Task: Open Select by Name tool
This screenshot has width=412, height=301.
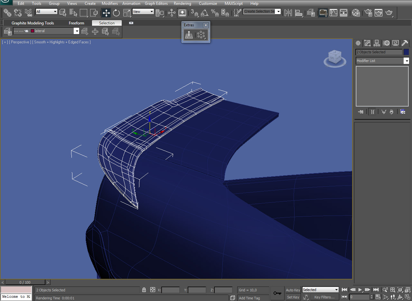Action: click(73, 13)
